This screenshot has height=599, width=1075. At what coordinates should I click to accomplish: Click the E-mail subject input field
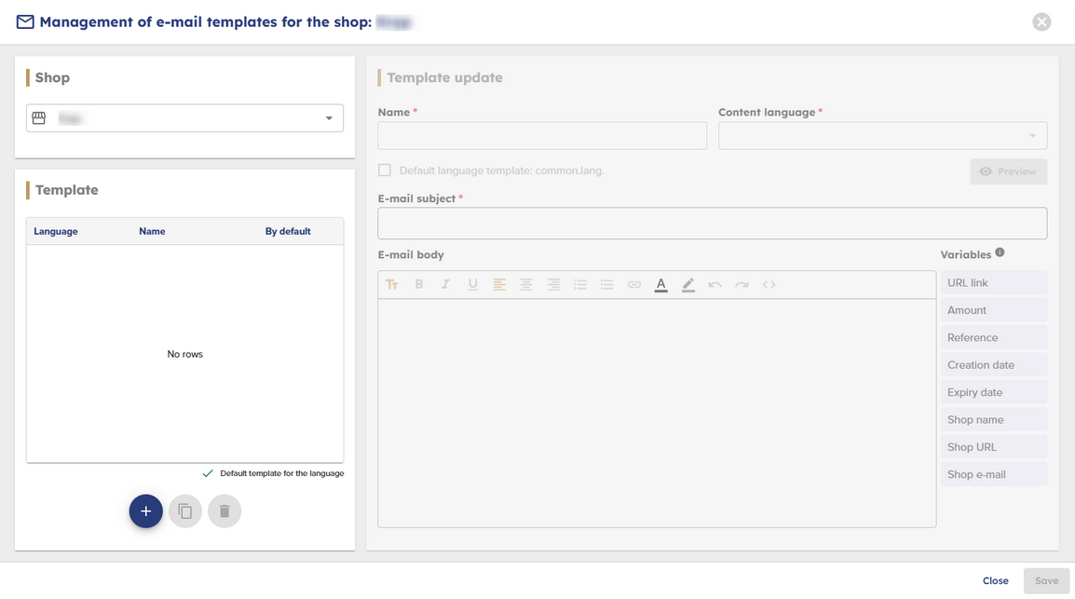pos(713,224)
